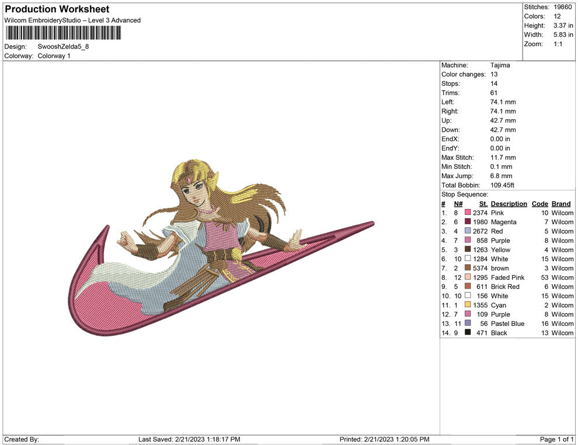Click the Width value 5.83 in

click(x=563, y=34)
